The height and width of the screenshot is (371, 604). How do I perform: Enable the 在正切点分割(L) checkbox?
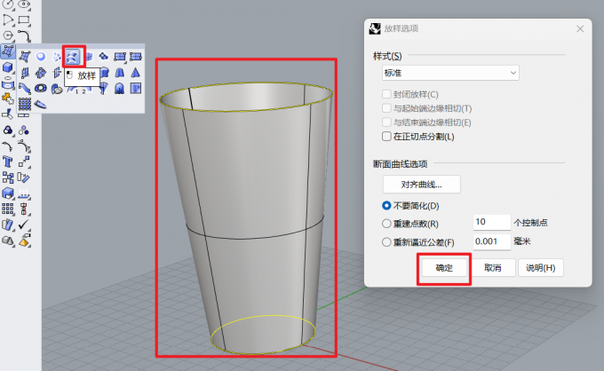[386, 136]
